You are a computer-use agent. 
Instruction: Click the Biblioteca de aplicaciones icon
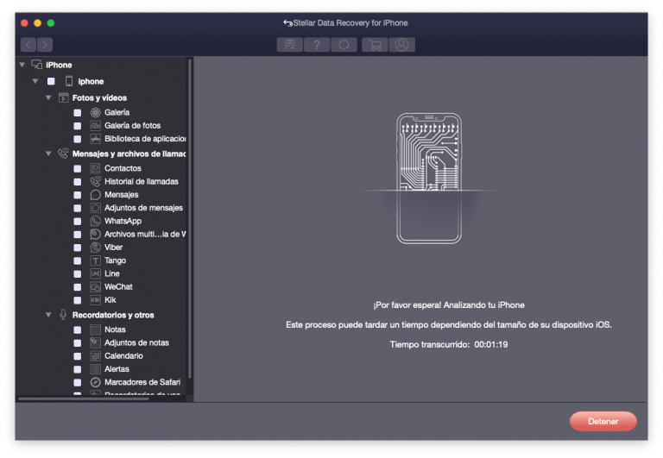pyautogui.click(x=96, y=139)
